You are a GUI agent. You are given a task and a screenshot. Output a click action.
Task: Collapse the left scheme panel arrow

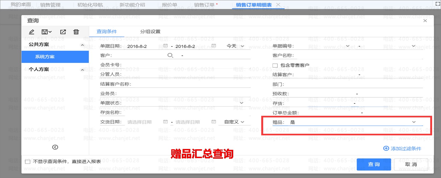click(55, 147)
